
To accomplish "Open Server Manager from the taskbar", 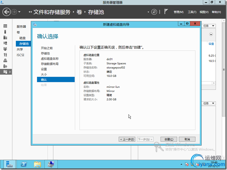I will 10,164.
